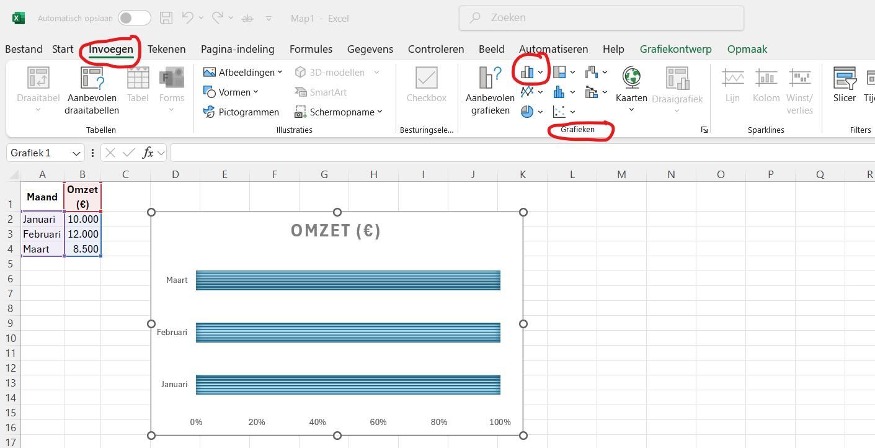
Task: Open the Help tab
Action: 613,49
